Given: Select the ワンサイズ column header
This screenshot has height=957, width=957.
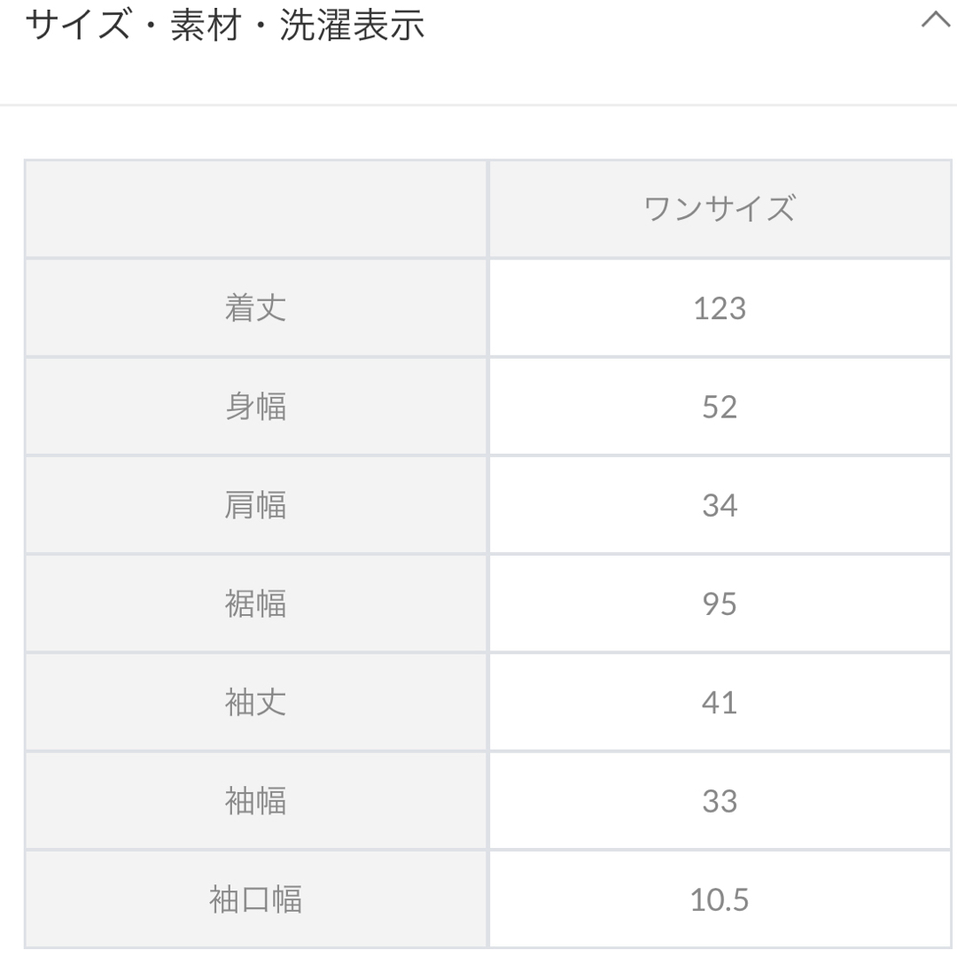Looking at the screenshot, I should 720,209.
